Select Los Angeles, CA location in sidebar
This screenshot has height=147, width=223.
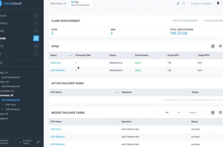[x=7, y=91]
